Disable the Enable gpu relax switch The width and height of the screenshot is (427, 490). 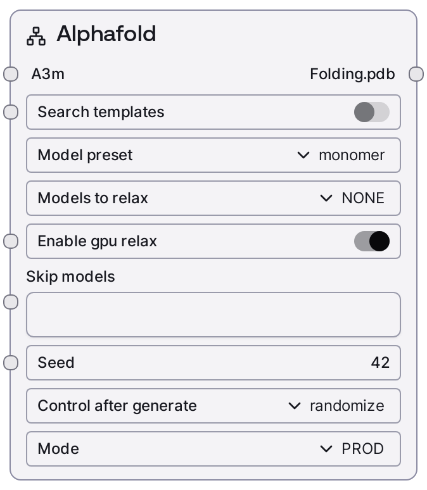[x=371, y=241]
